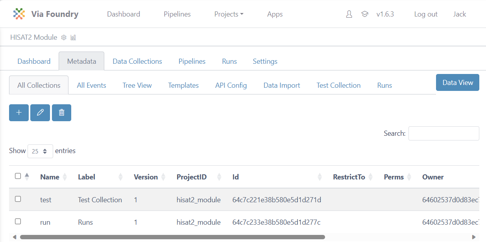Image resolution: width=486 pixels, height=242 pixels.
Task: Click into the Search input field
Action: 443,133
